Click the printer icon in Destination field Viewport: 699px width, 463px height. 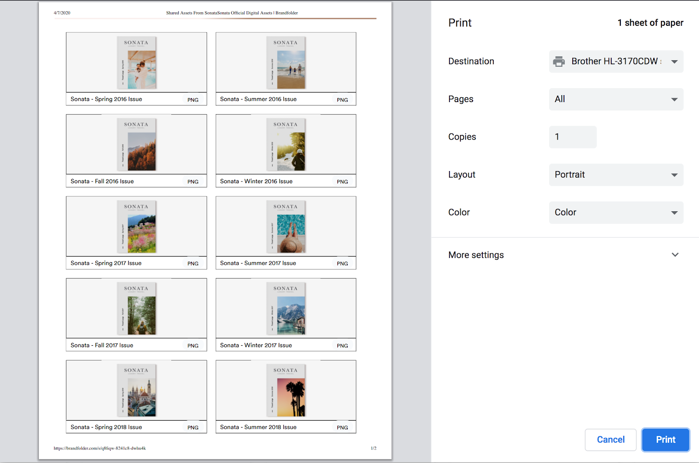tap(559, 62)
